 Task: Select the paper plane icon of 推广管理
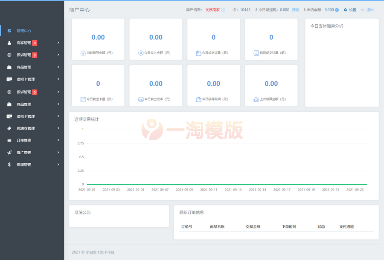pos(9,152)
